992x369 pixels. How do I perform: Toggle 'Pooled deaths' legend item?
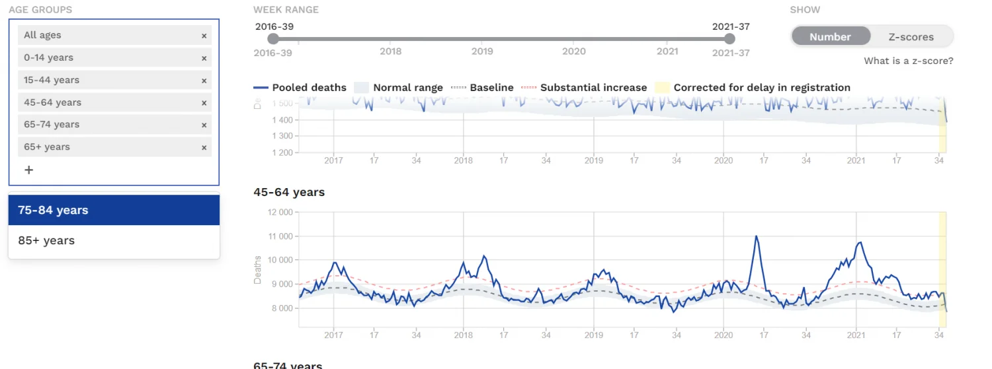point(300,87)
